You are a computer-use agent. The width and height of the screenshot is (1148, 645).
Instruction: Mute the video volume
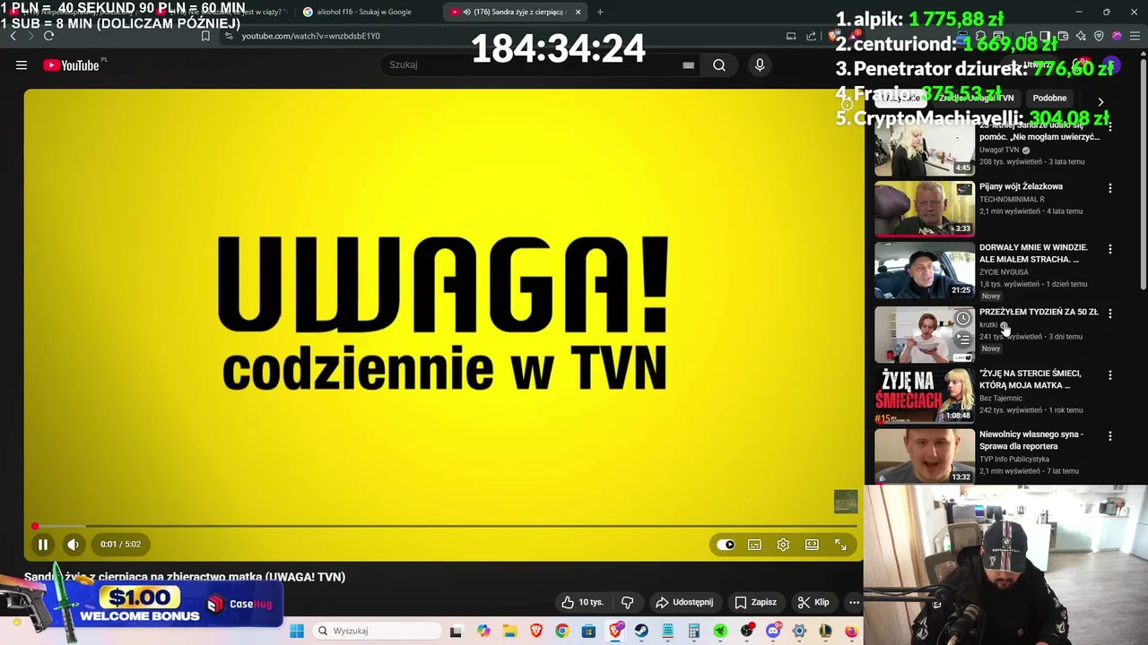tap(73, 544)
